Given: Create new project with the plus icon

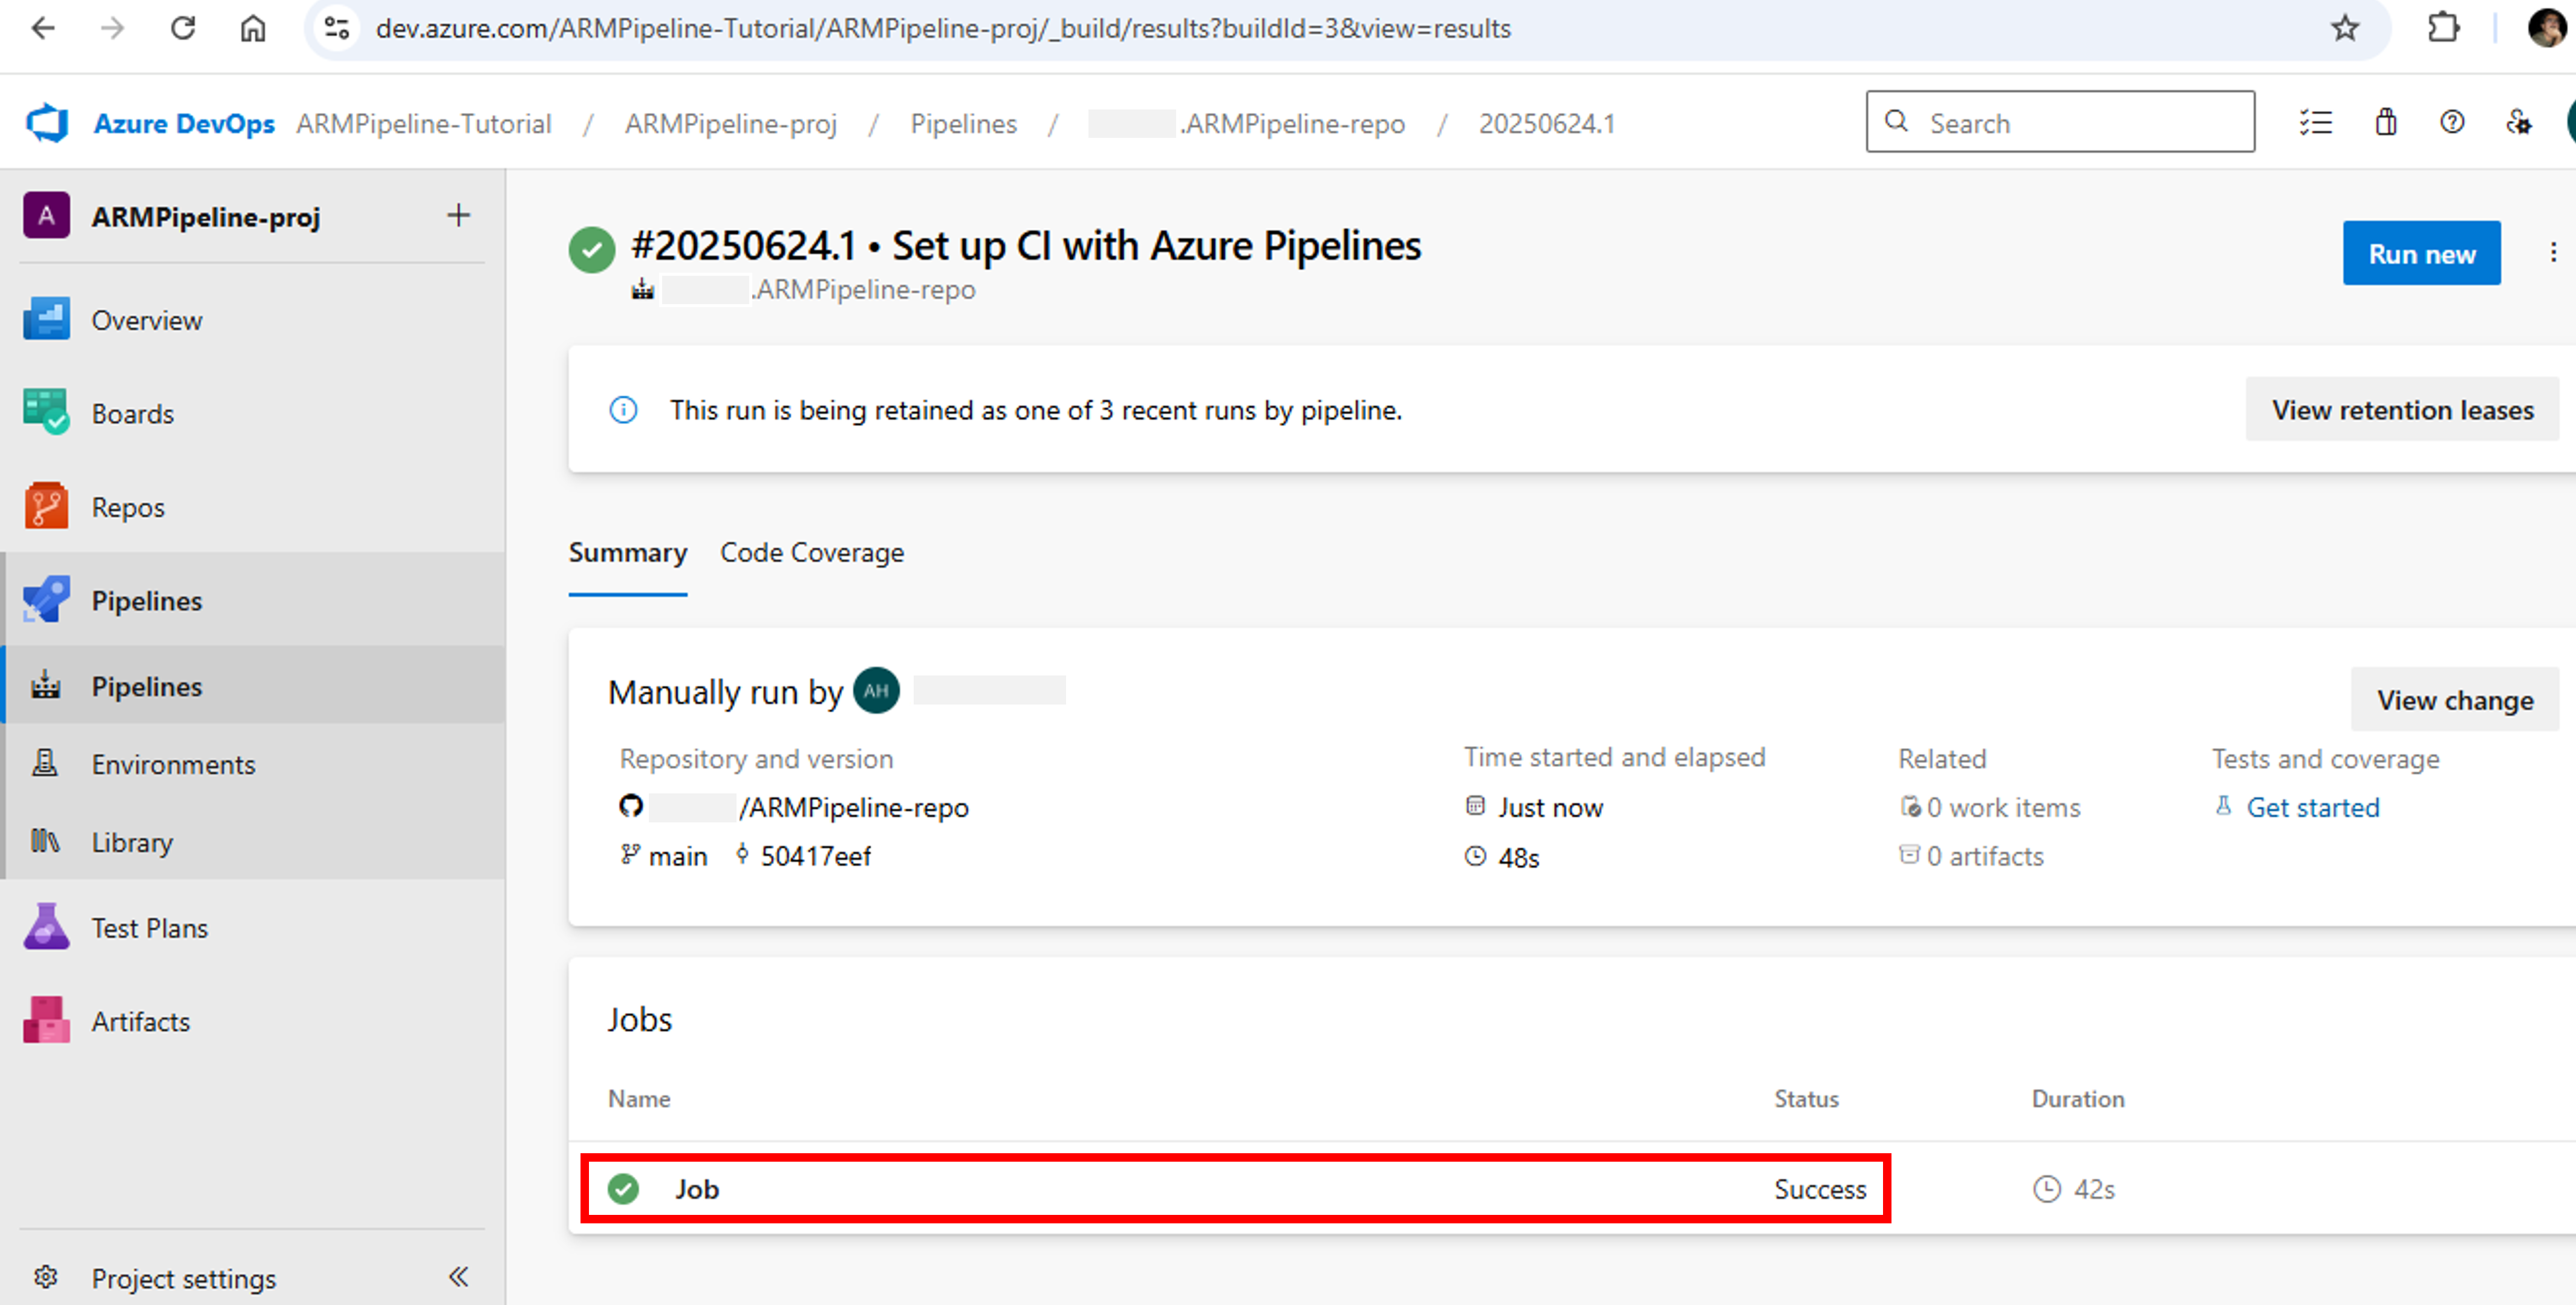Looking at the screenshot, I should coord(458,215).
